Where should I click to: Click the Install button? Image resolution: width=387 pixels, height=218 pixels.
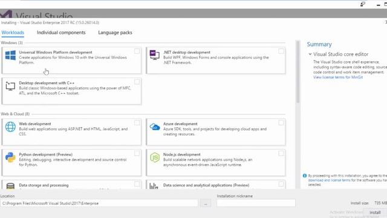pyautogui.click(x=375, y=213)
